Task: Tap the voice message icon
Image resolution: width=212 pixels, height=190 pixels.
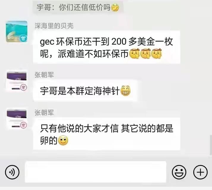Action: pyautogui.click(x=12, y=172)
